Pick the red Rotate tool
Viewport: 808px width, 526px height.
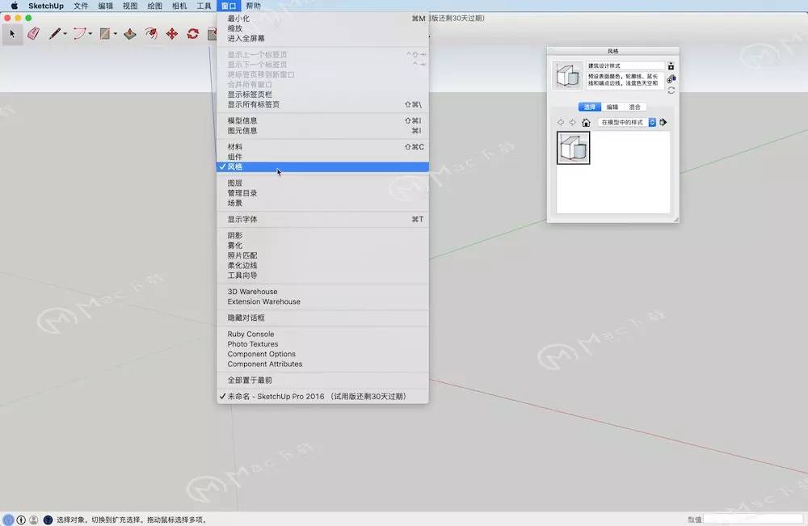(x=193, y=34)
